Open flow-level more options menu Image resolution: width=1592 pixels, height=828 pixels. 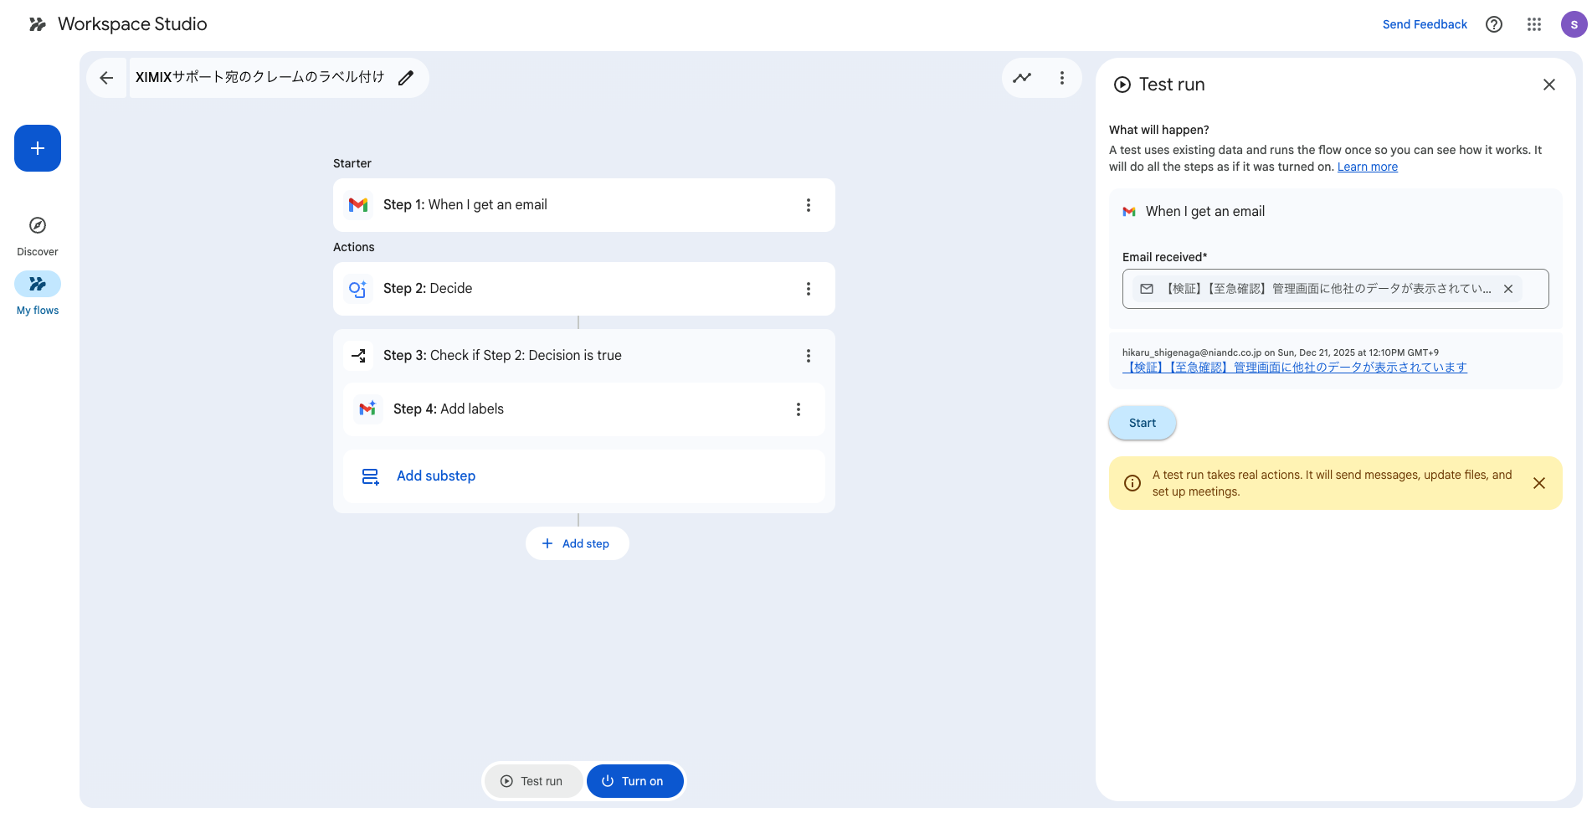coord(1062,78)
